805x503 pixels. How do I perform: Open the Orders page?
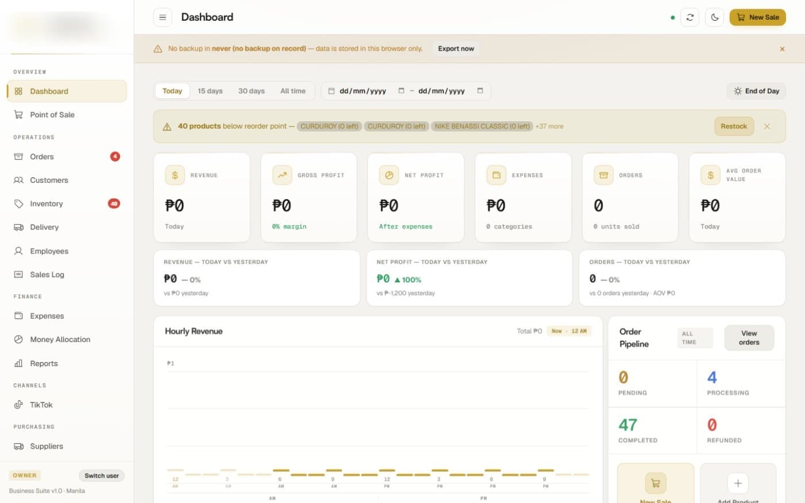click(67, 157)
